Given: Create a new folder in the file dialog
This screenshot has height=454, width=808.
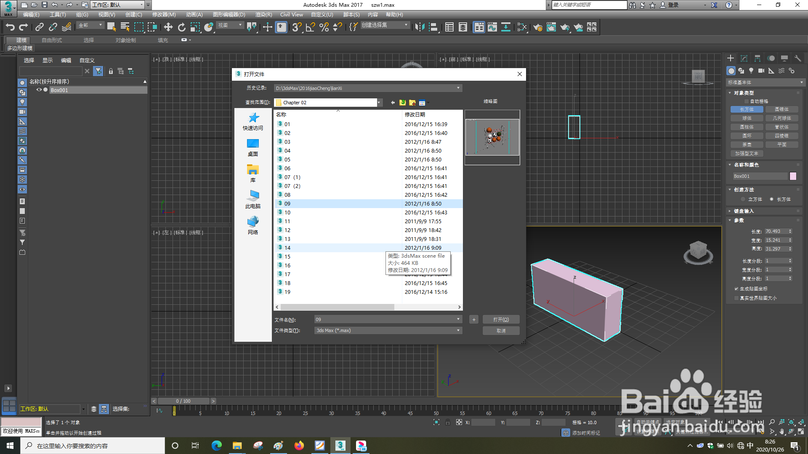Looking at the screenshot, I should 412,103.
